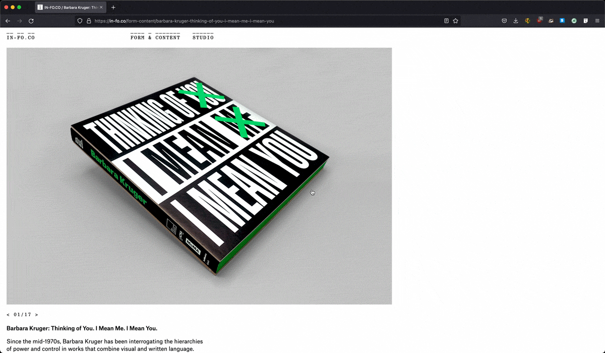Click the red extension with badge
605x353 pixels.
[539, 21]
